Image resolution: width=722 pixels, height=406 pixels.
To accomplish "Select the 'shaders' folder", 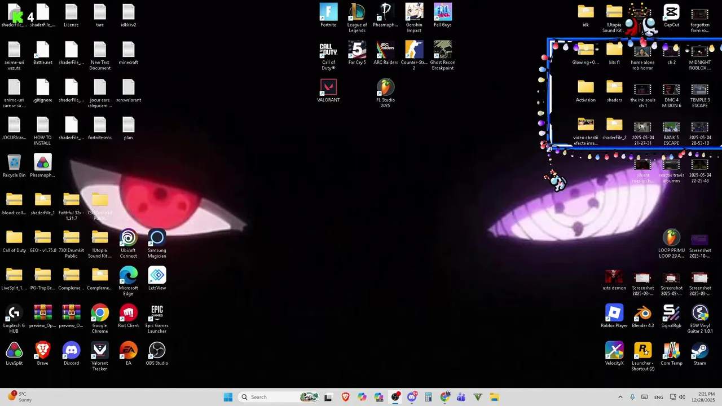I will 614,91.
